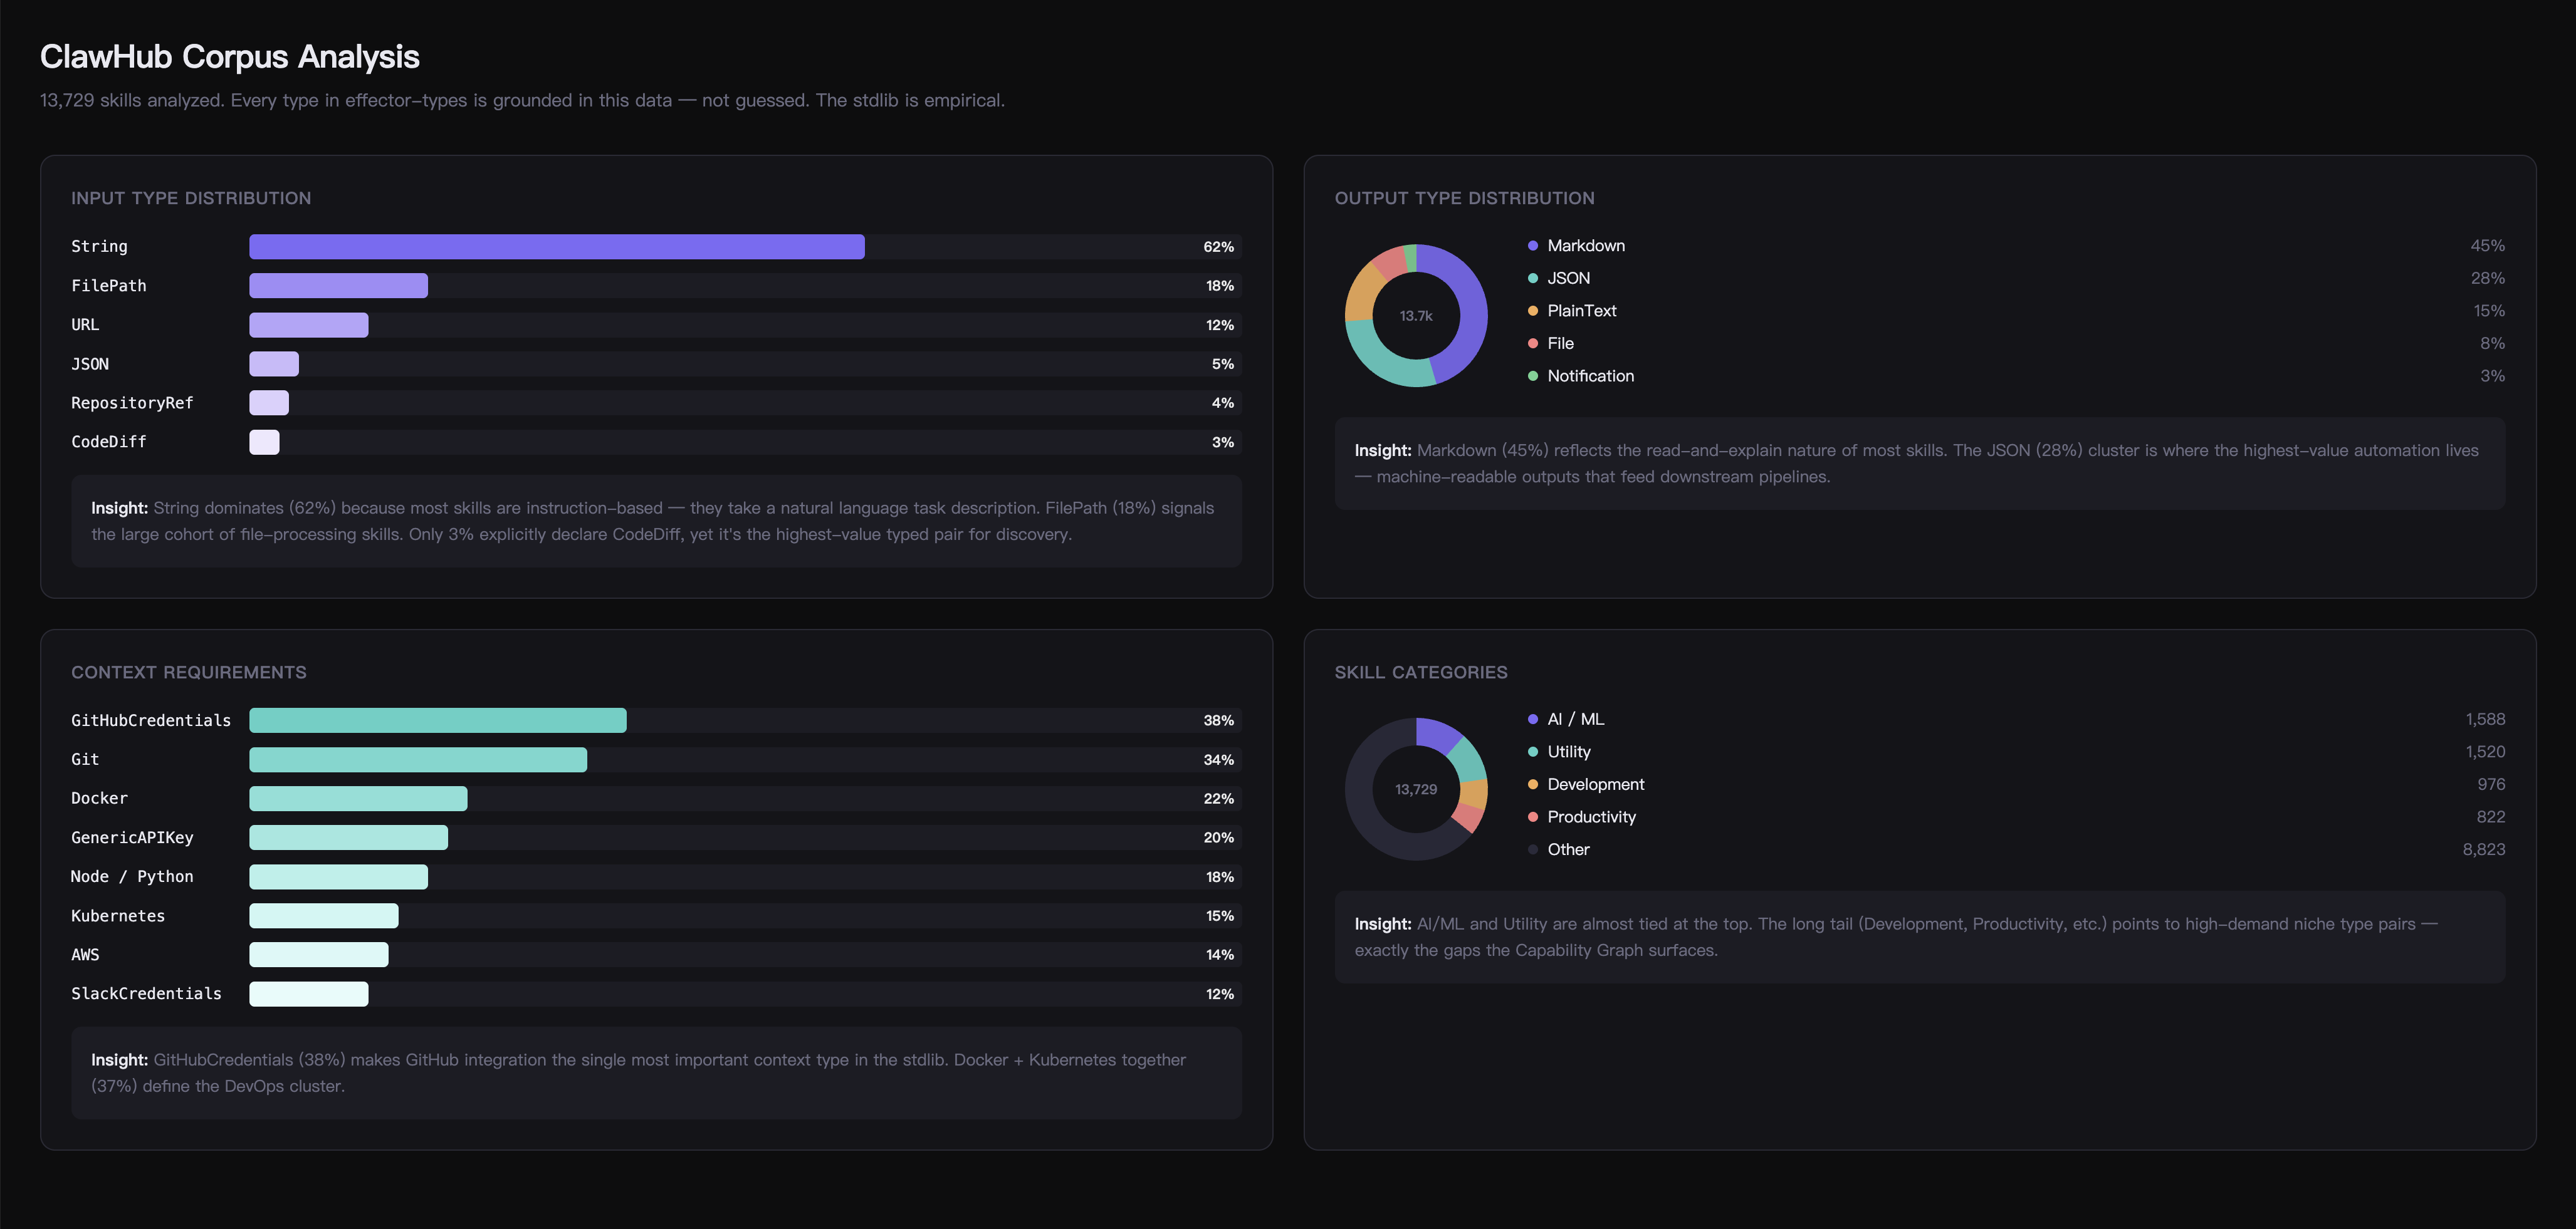Click the 13,729 skill categories donut center
This screenshot has width=2576, height=1229.
(1415, 789)
